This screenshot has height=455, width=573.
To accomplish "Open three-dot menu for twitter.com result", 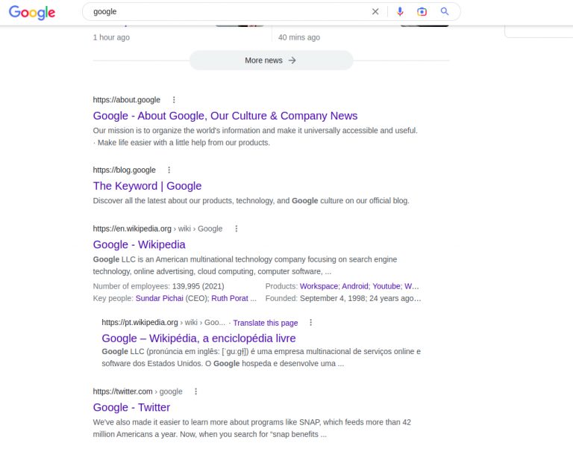I will coord(196,391).
